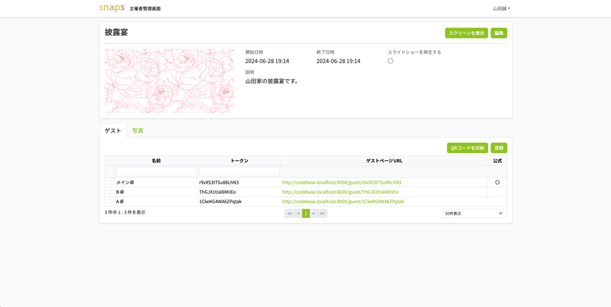
Task: Click the 登録 button
Action: pyautogui.click(x=499, y=148)
